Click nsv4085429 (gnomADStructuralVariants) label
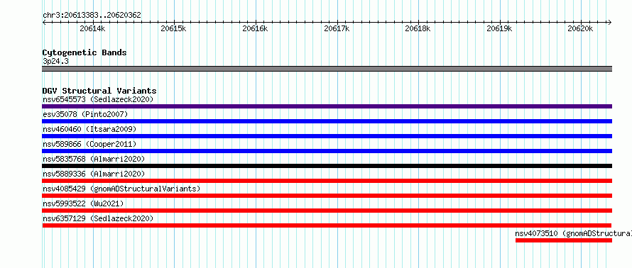 (121, 189)
